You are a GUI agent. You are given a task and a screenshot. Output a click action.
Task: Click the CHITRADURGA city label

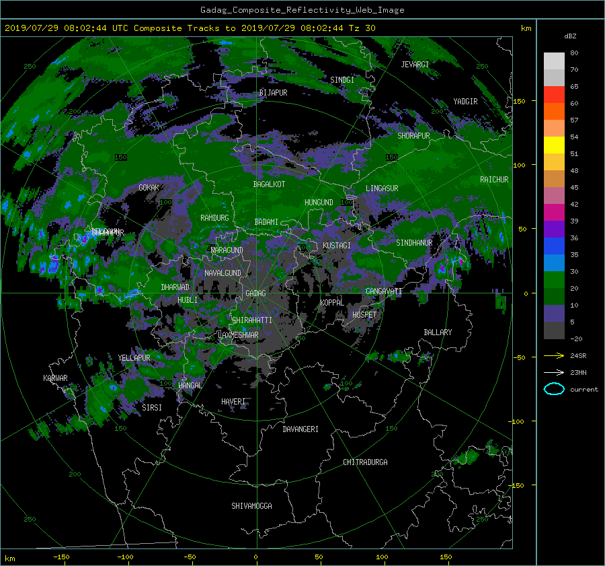point(365,462)
